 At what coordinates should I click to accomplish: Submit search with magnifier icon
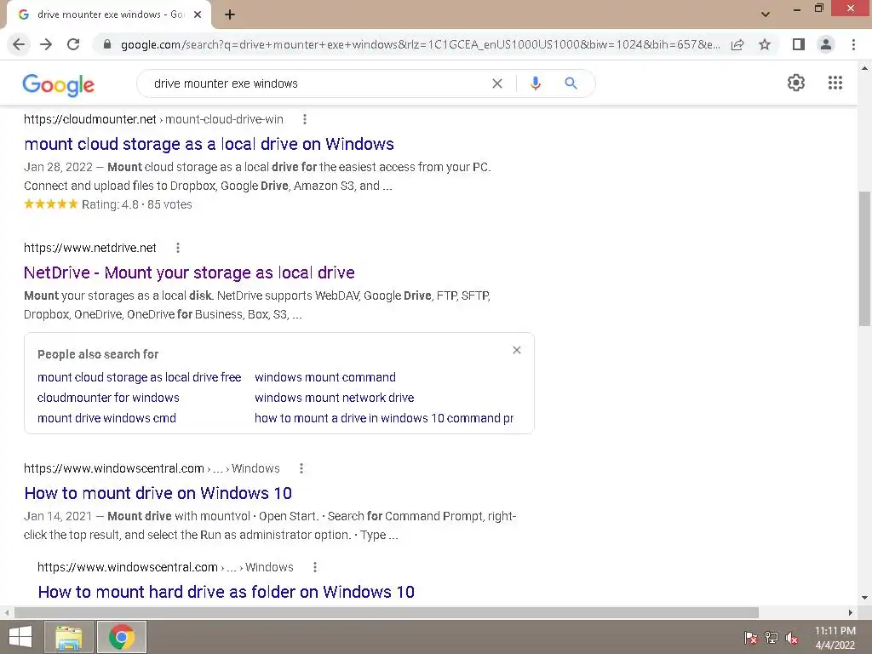click(571, 83)
